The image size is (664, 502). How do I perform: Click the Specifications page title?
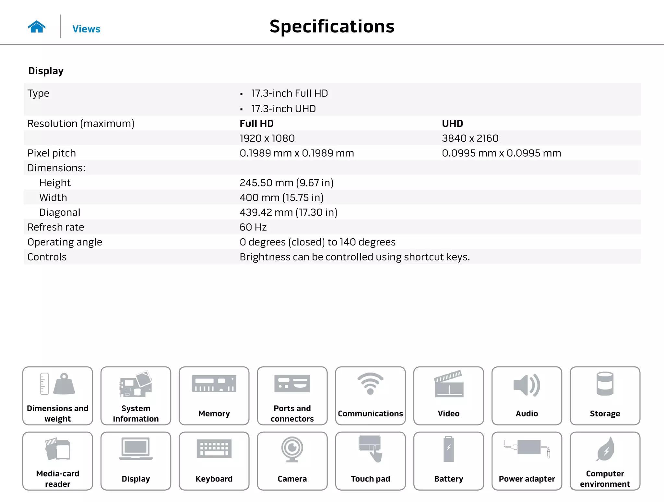click(332, 26)
